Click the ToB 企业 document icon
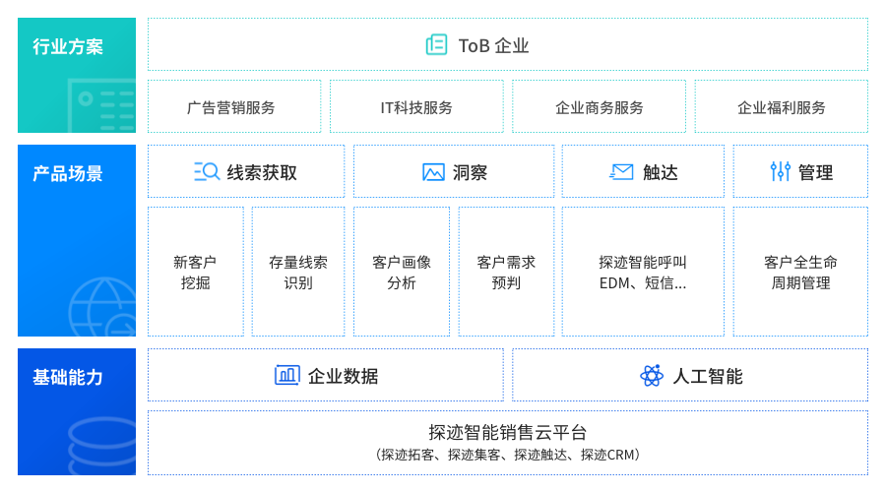 [x=436, y=44]
